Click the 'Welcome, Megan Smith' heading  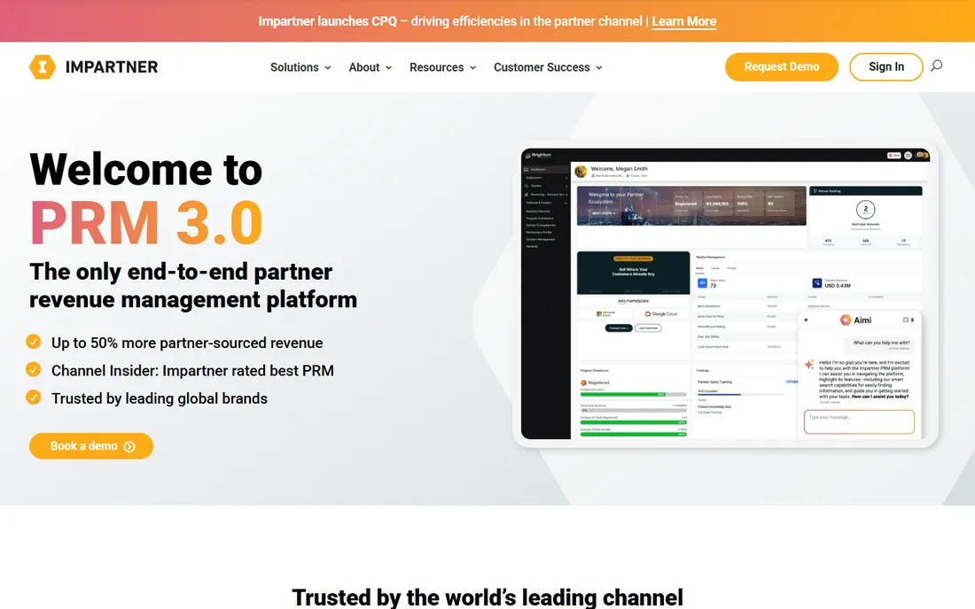point(619,168)
